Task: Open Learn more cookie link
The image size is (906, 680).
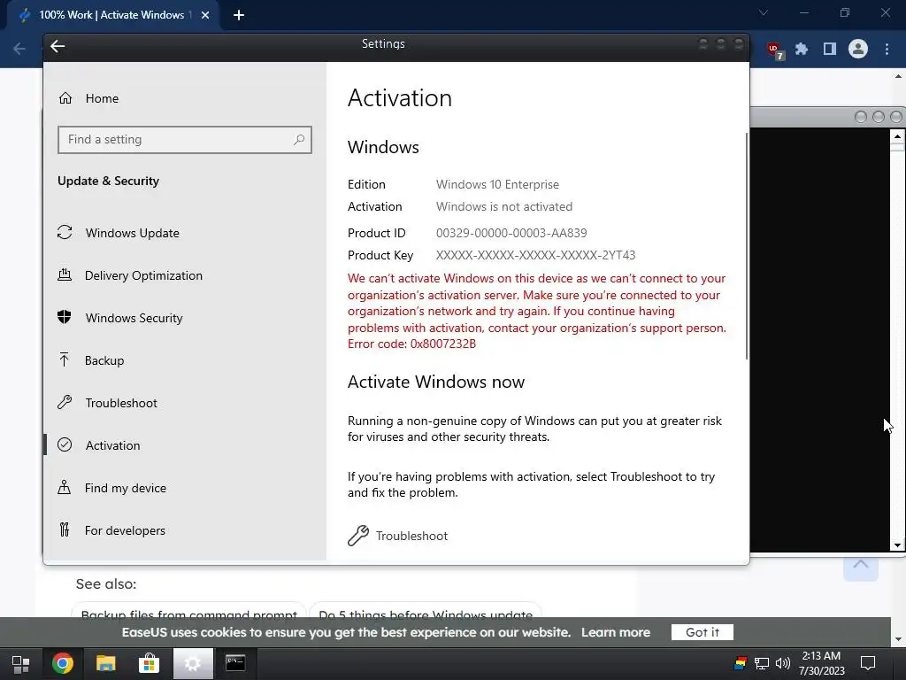Action: point(616,632)
